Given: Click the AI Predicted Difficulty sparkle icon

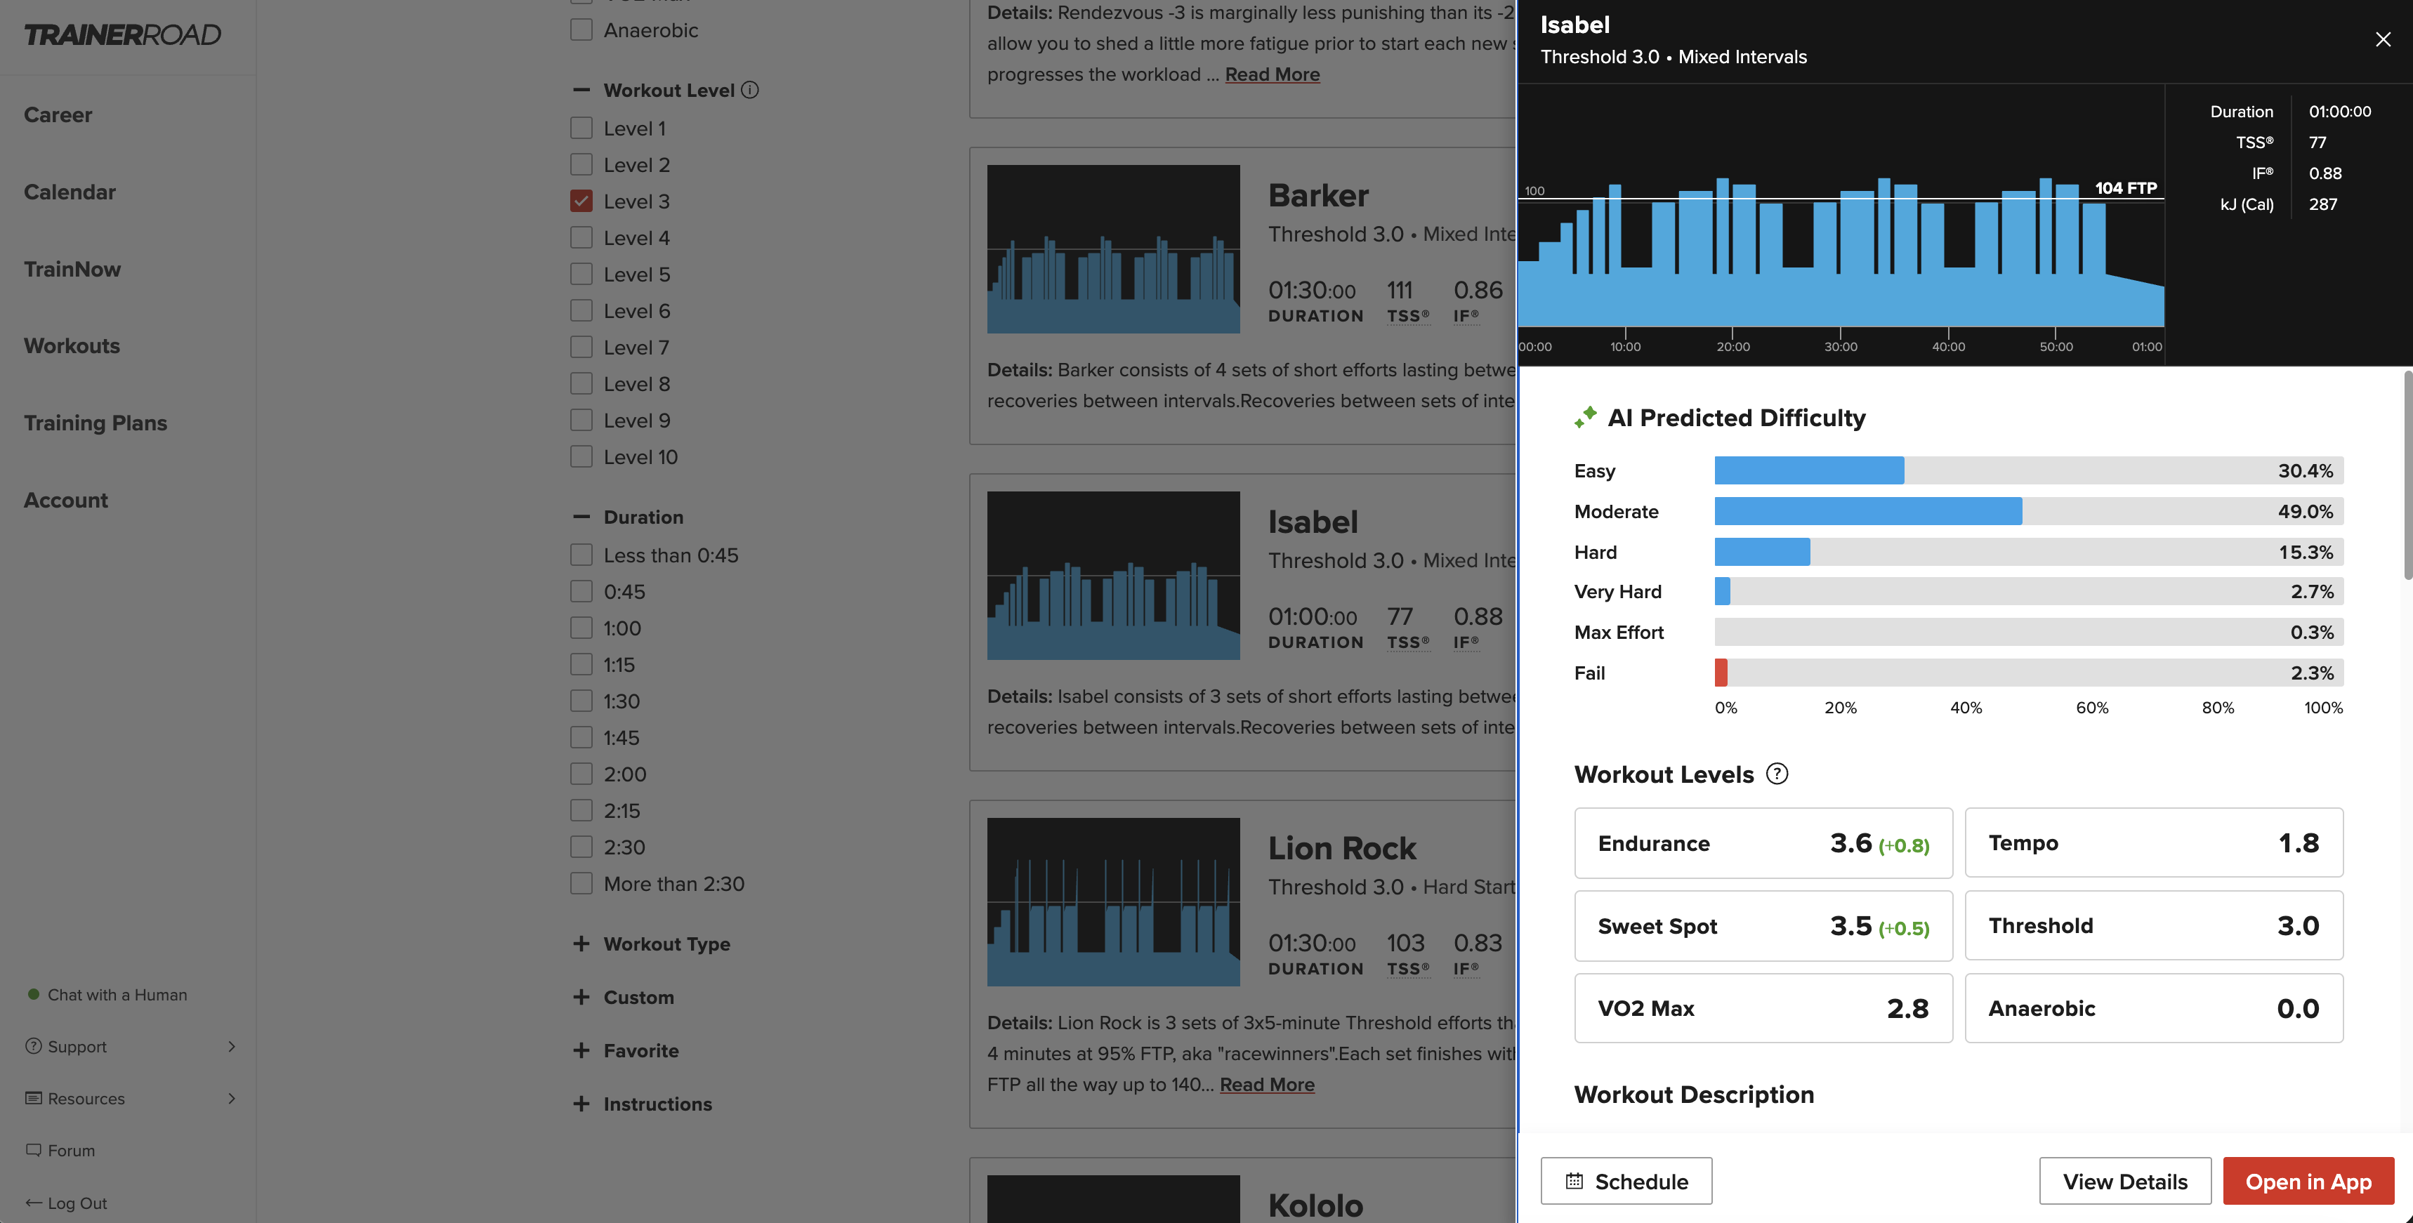Looking at the screenshot, I should coord(1585,418).
